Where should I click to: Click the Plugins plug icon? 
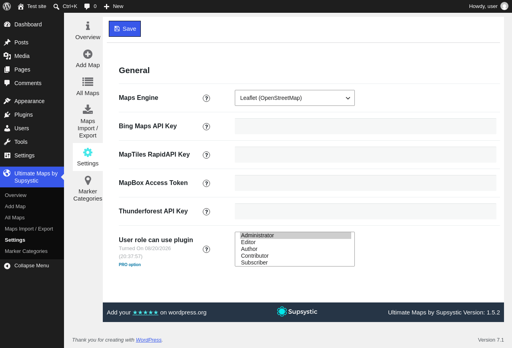7,115
